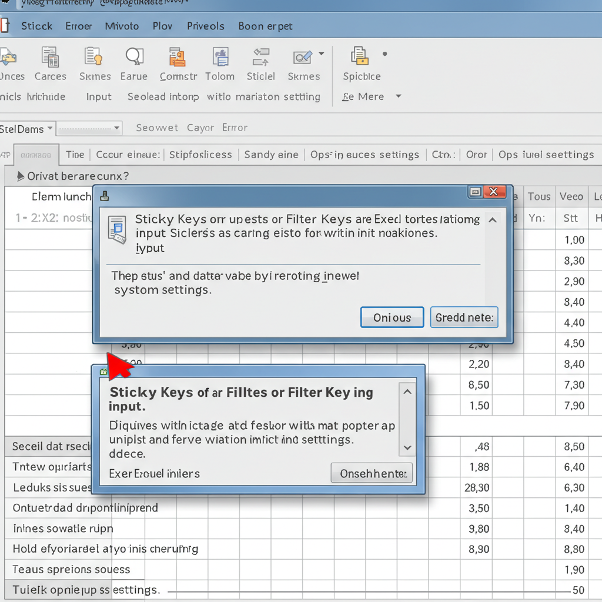Click the Unces icon at ribbon edge
602x602 pixels.
pos(8,57)
